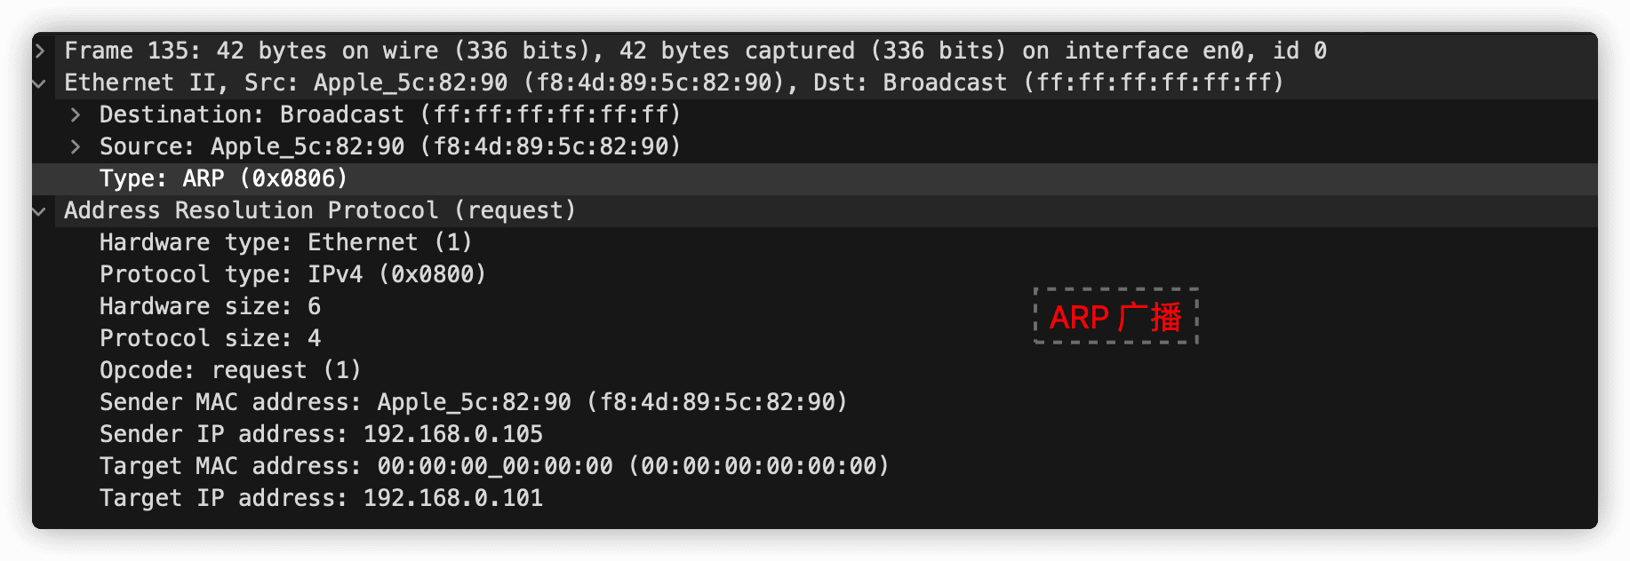
Task: Select the Protocol size: 4 field
Action: point(211,339)
